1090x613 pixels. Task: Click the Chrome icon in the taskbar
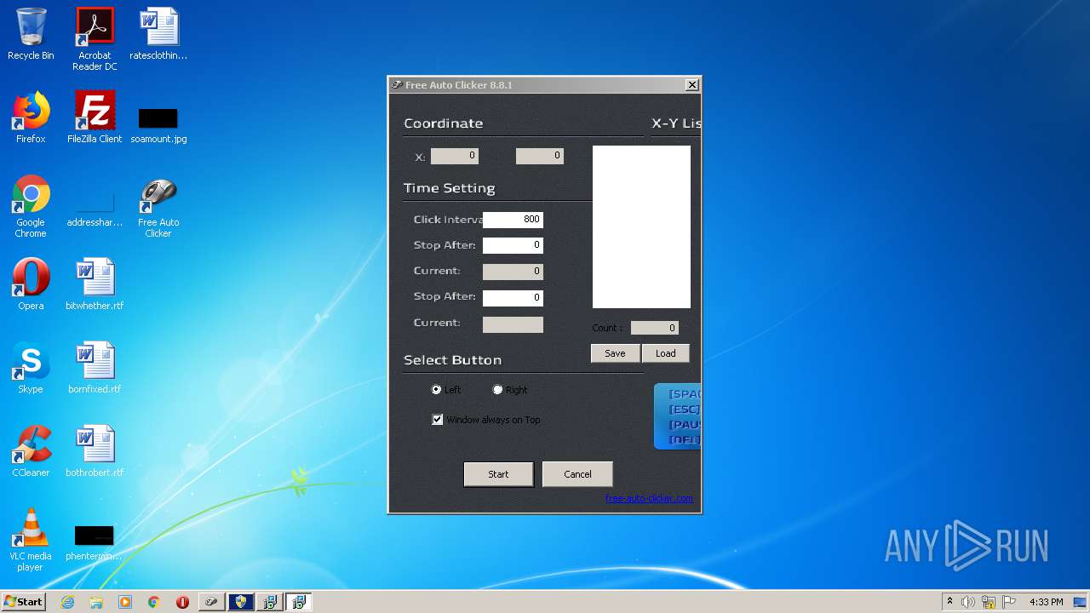[153, 602]
